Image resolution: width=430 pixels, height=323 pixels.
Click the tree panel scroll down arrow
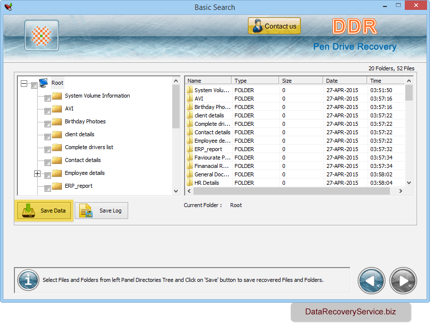point(176,191)
